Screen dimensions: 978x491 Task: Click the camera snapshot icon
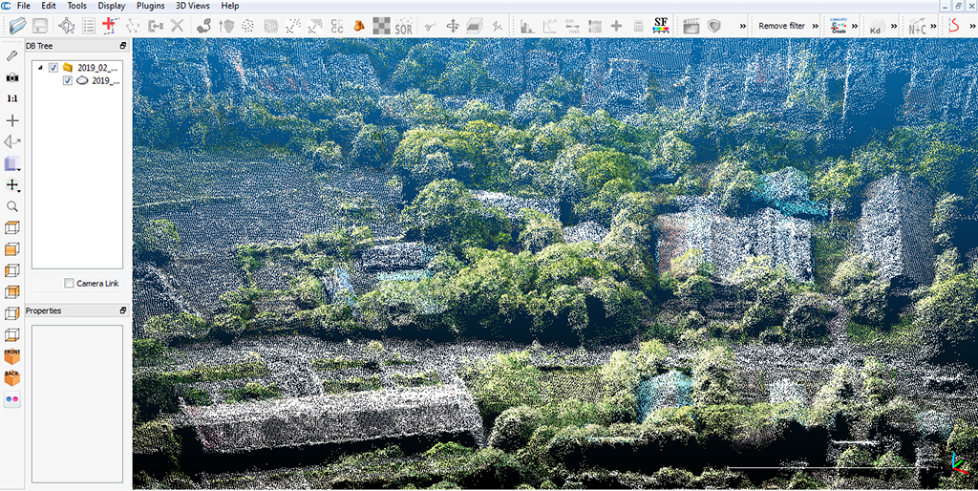12,77
